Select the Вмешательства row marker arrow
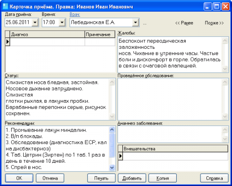Screen dimensions: 232x186 (121, 156)
